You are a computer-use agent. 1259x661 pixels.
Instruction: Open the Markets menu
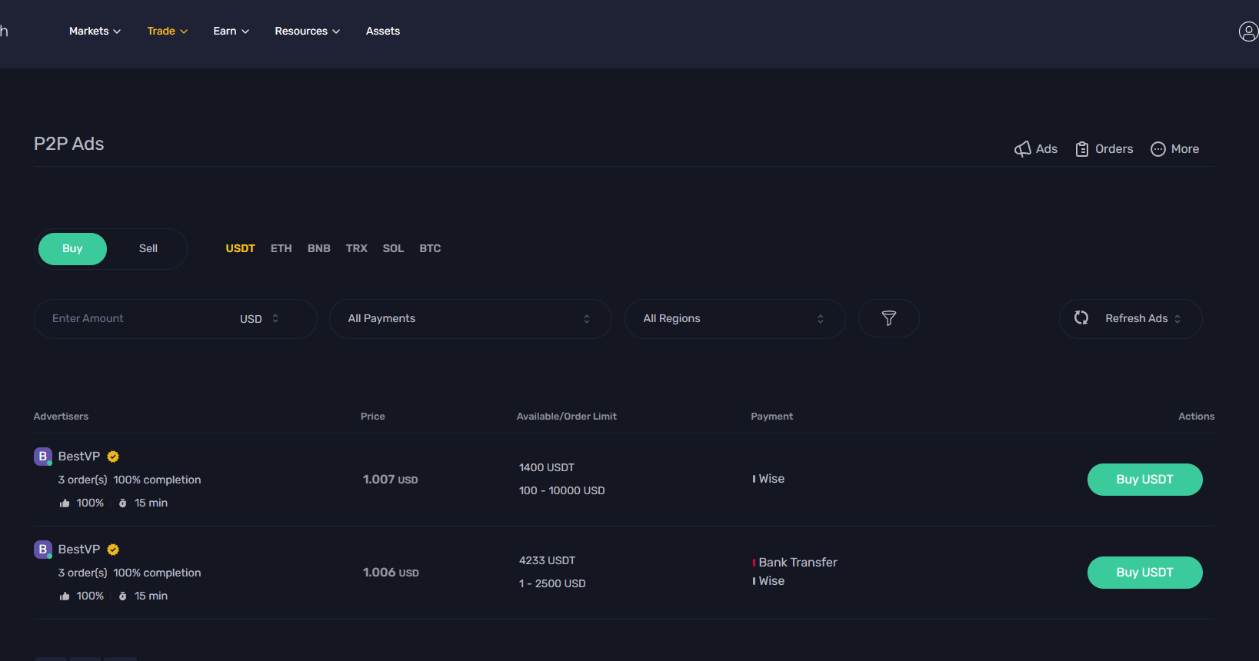coord(95,32)
